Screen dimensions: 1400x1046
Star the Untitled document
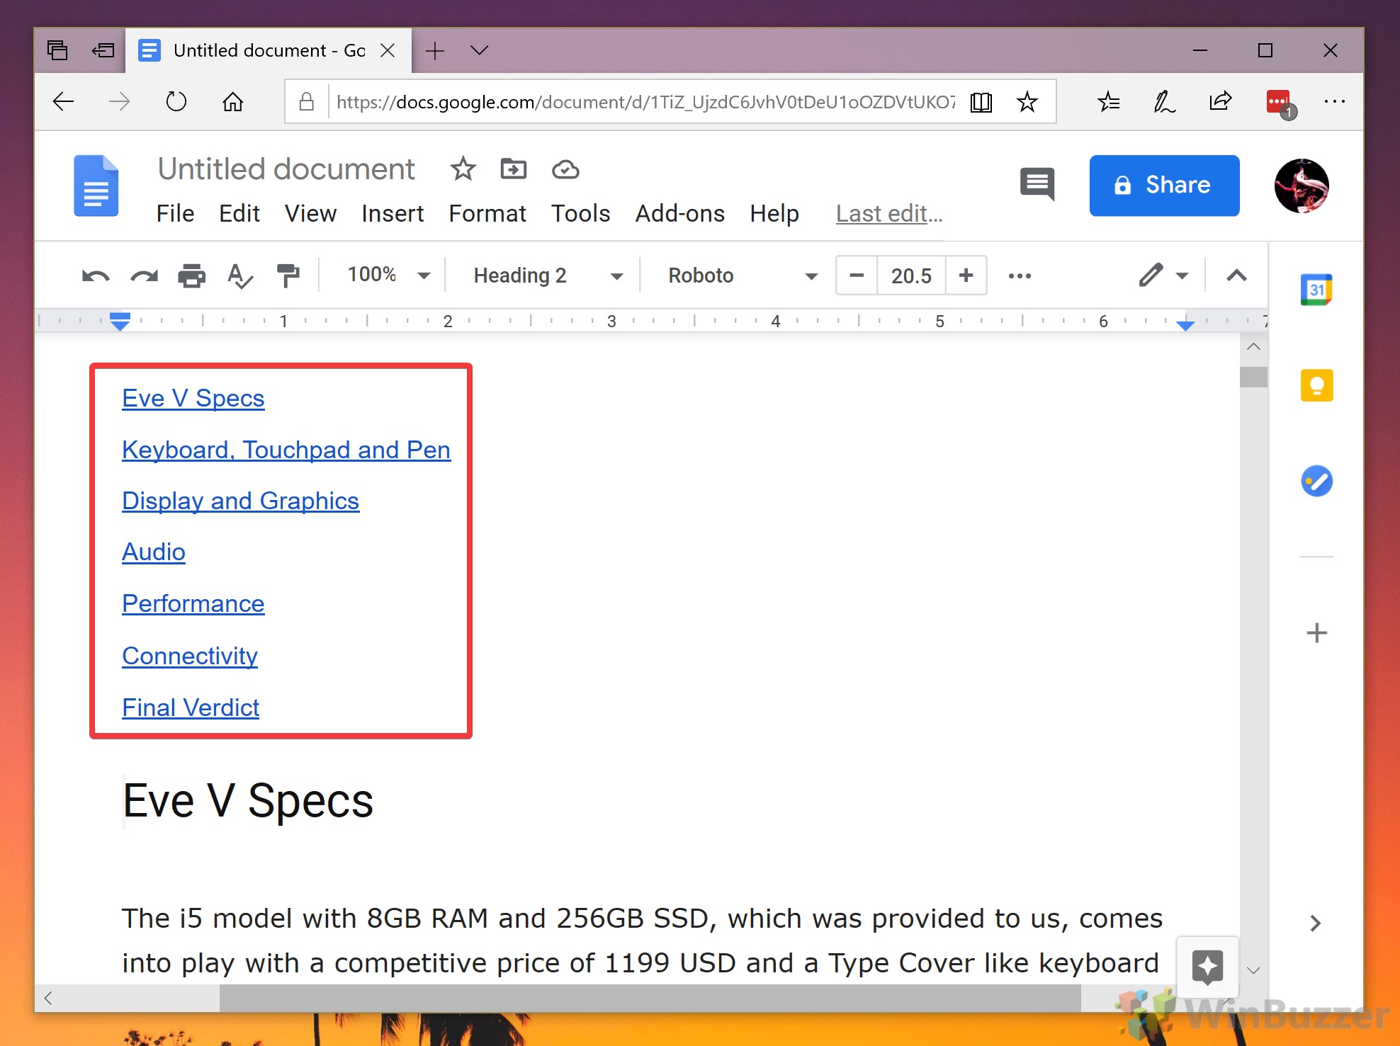[463, 169]
